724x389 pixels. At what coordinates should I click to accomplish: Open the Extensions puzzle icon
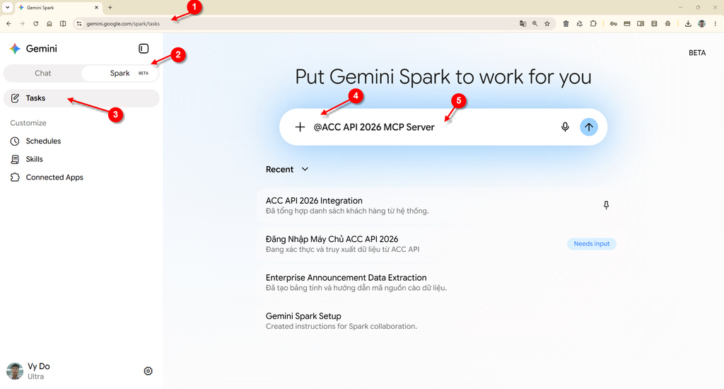pos(593,23)
